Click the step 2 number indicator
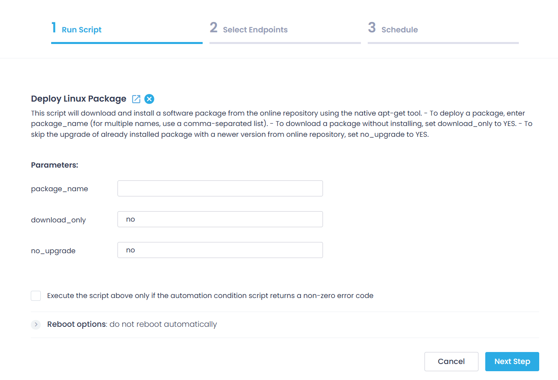 pos(213,28)
